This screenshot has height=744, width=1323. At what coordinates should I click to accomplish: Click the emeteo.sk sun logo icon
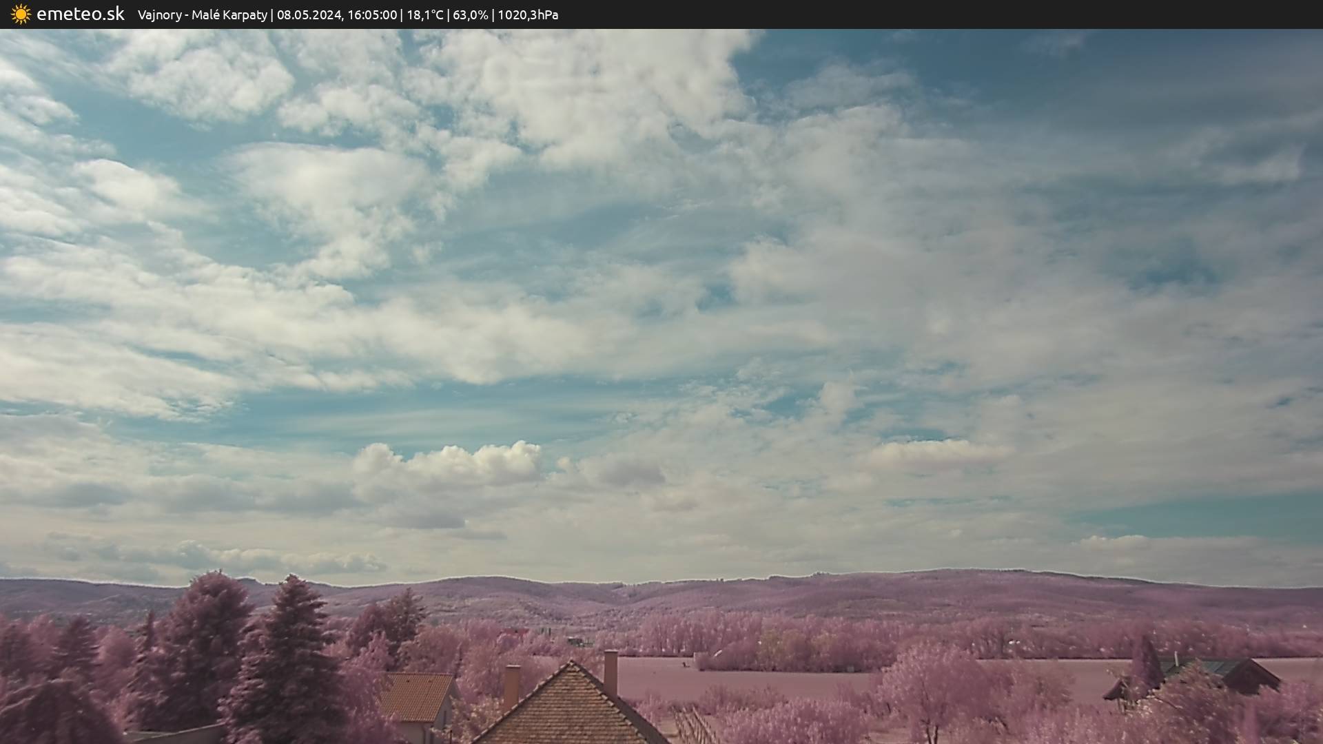coord(21,14)
